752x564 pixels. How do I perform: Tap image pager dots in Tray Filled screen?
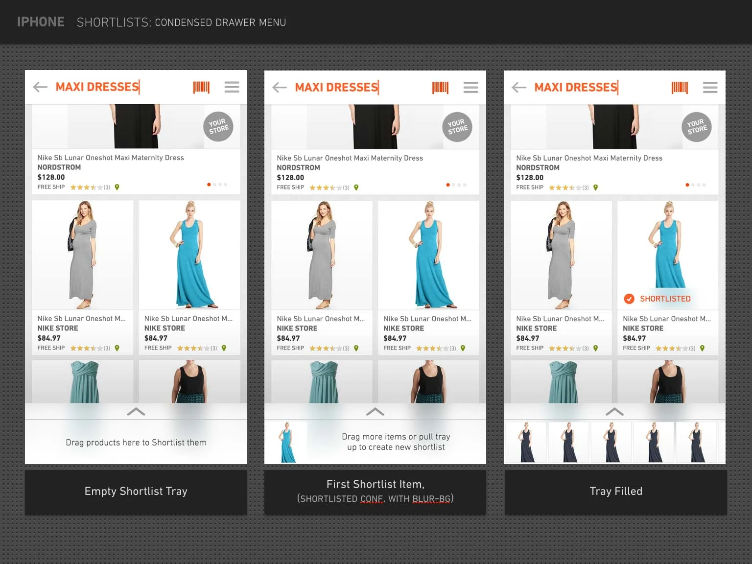pos(696,185)
